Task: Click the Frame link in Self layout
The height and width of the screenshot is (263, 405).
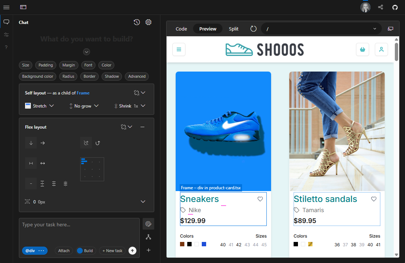Action: tap(83, 93)
